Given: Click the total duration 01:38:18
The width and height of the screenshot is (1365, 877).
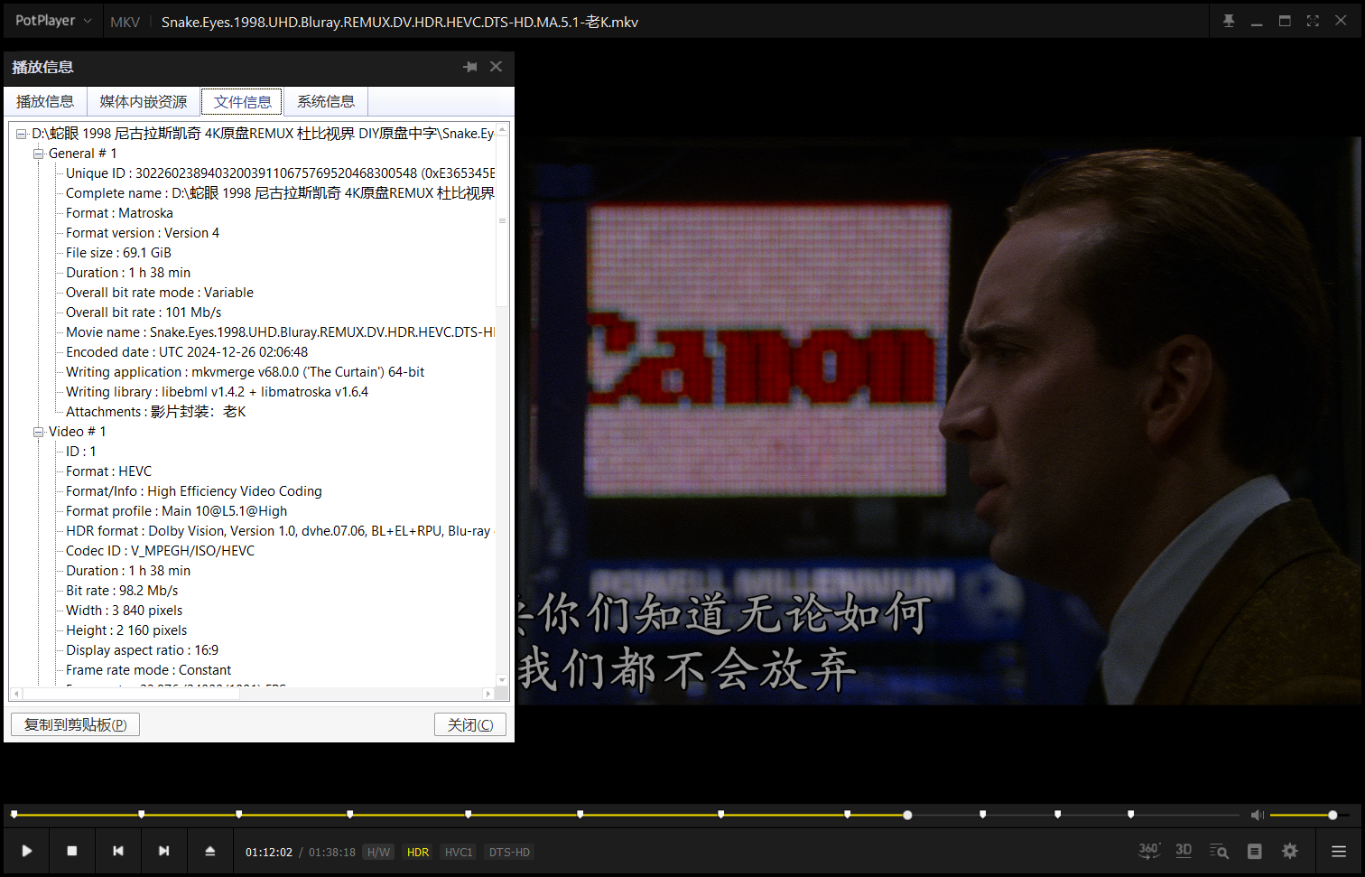Looking at the screenshot, I should click(332, 852).
